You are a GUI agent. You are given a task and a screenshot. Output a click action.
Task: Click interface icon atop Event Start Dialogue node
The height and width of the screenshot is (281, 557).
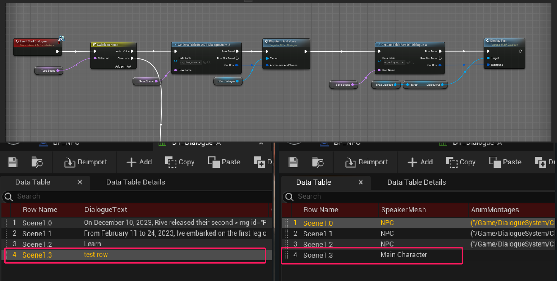(61, 38)
